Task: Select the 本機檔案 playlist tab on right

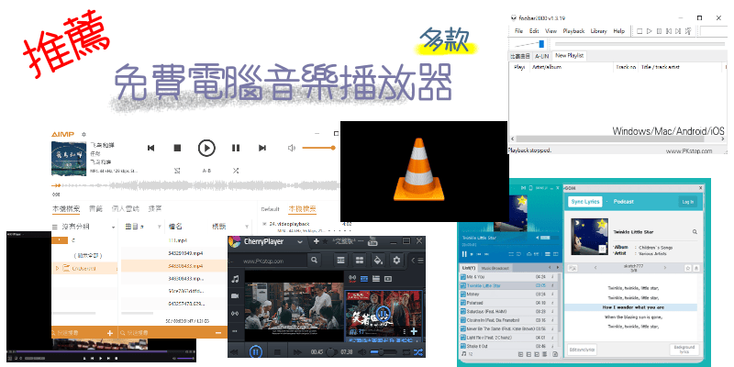Action: pos(302,209)
